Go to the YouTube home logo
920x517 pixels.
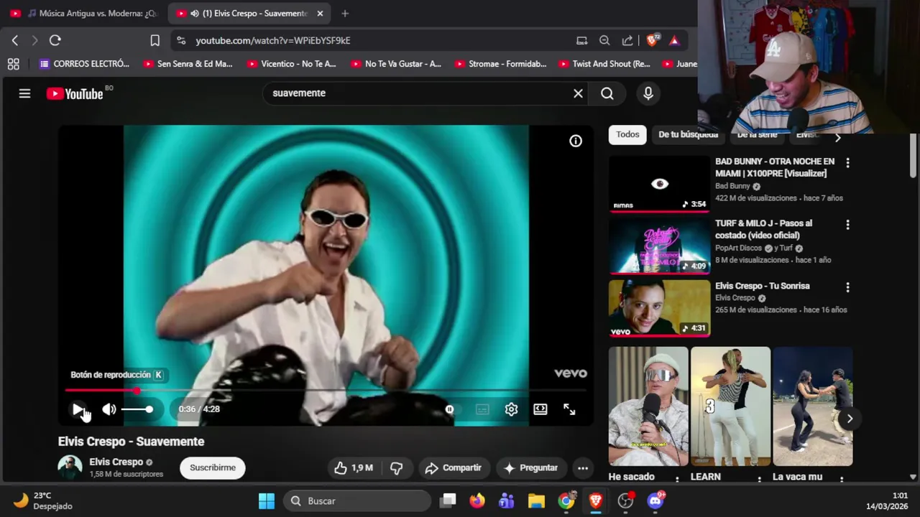tap(75, 93)
